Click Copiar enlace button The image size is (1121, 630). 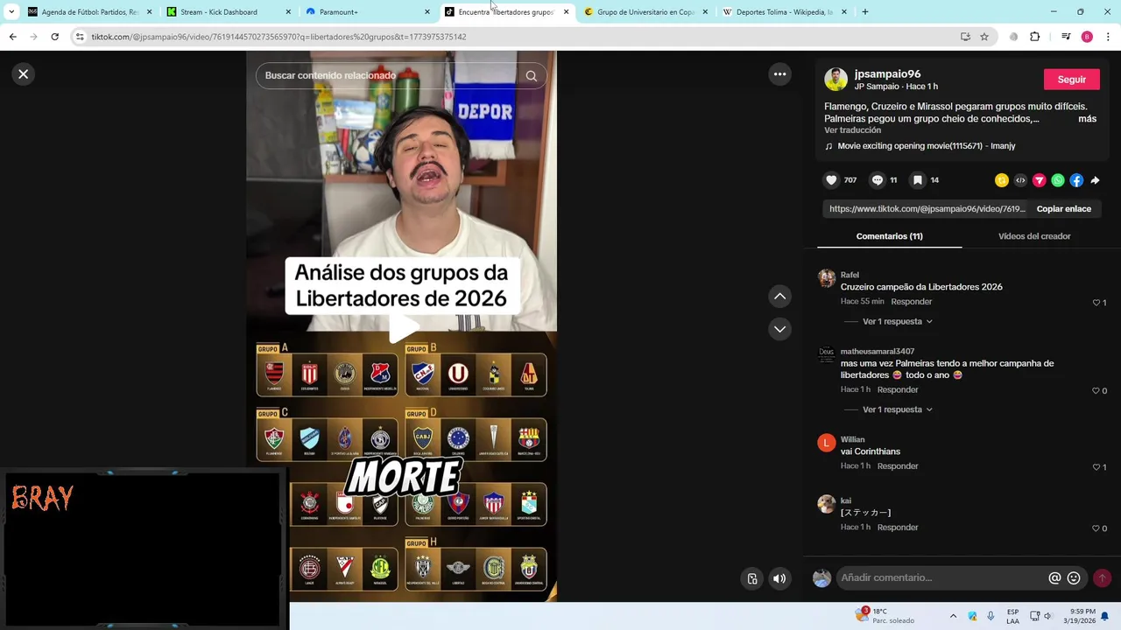tap(1063, 209)
